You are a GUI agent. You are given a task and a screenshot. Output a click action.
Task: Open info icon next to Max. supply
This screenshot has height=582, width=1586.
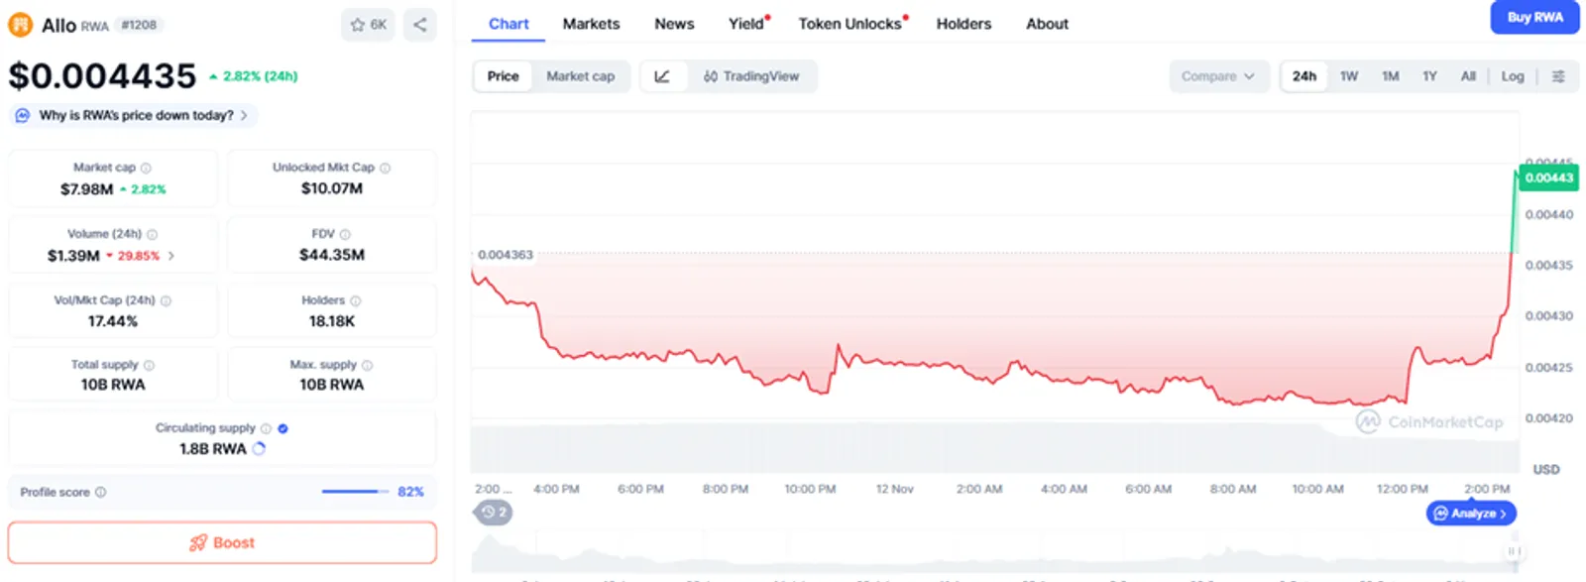pyautogui.click(x=367, y=365)
